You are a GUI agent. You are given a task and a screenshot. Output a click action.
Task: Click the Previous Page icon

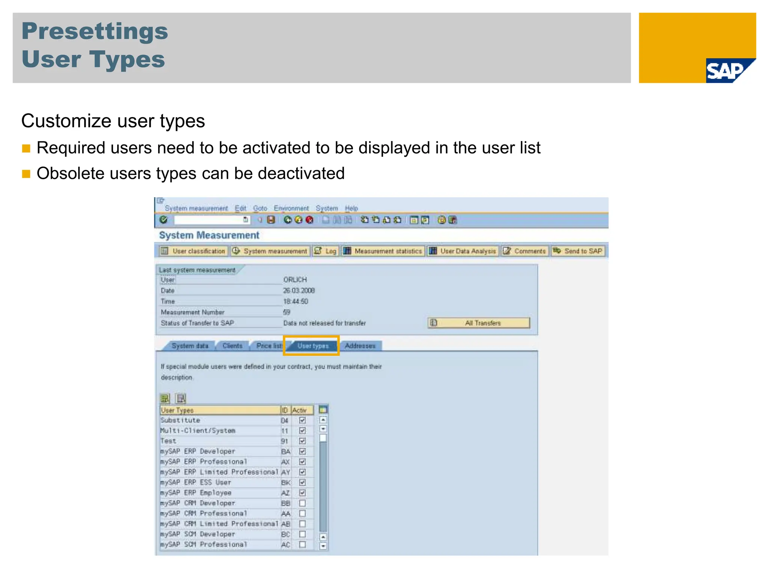pyautogui.click(x=375, y=220)
